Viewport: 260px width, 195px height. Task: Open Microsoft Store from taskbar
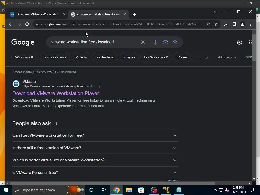tap(141, 190)
